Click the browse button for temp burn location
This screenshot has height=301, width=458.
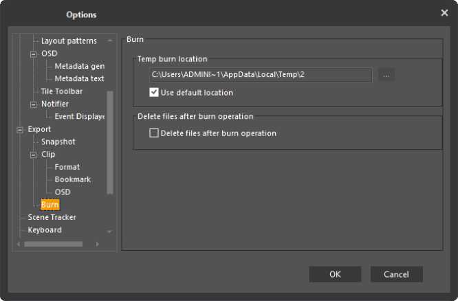pyautogui.click(x=386, y=75)
